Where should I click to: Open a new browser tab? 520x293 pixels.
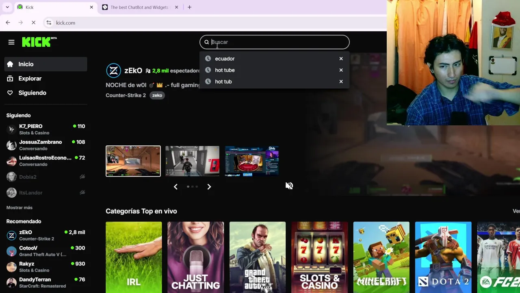189,7
